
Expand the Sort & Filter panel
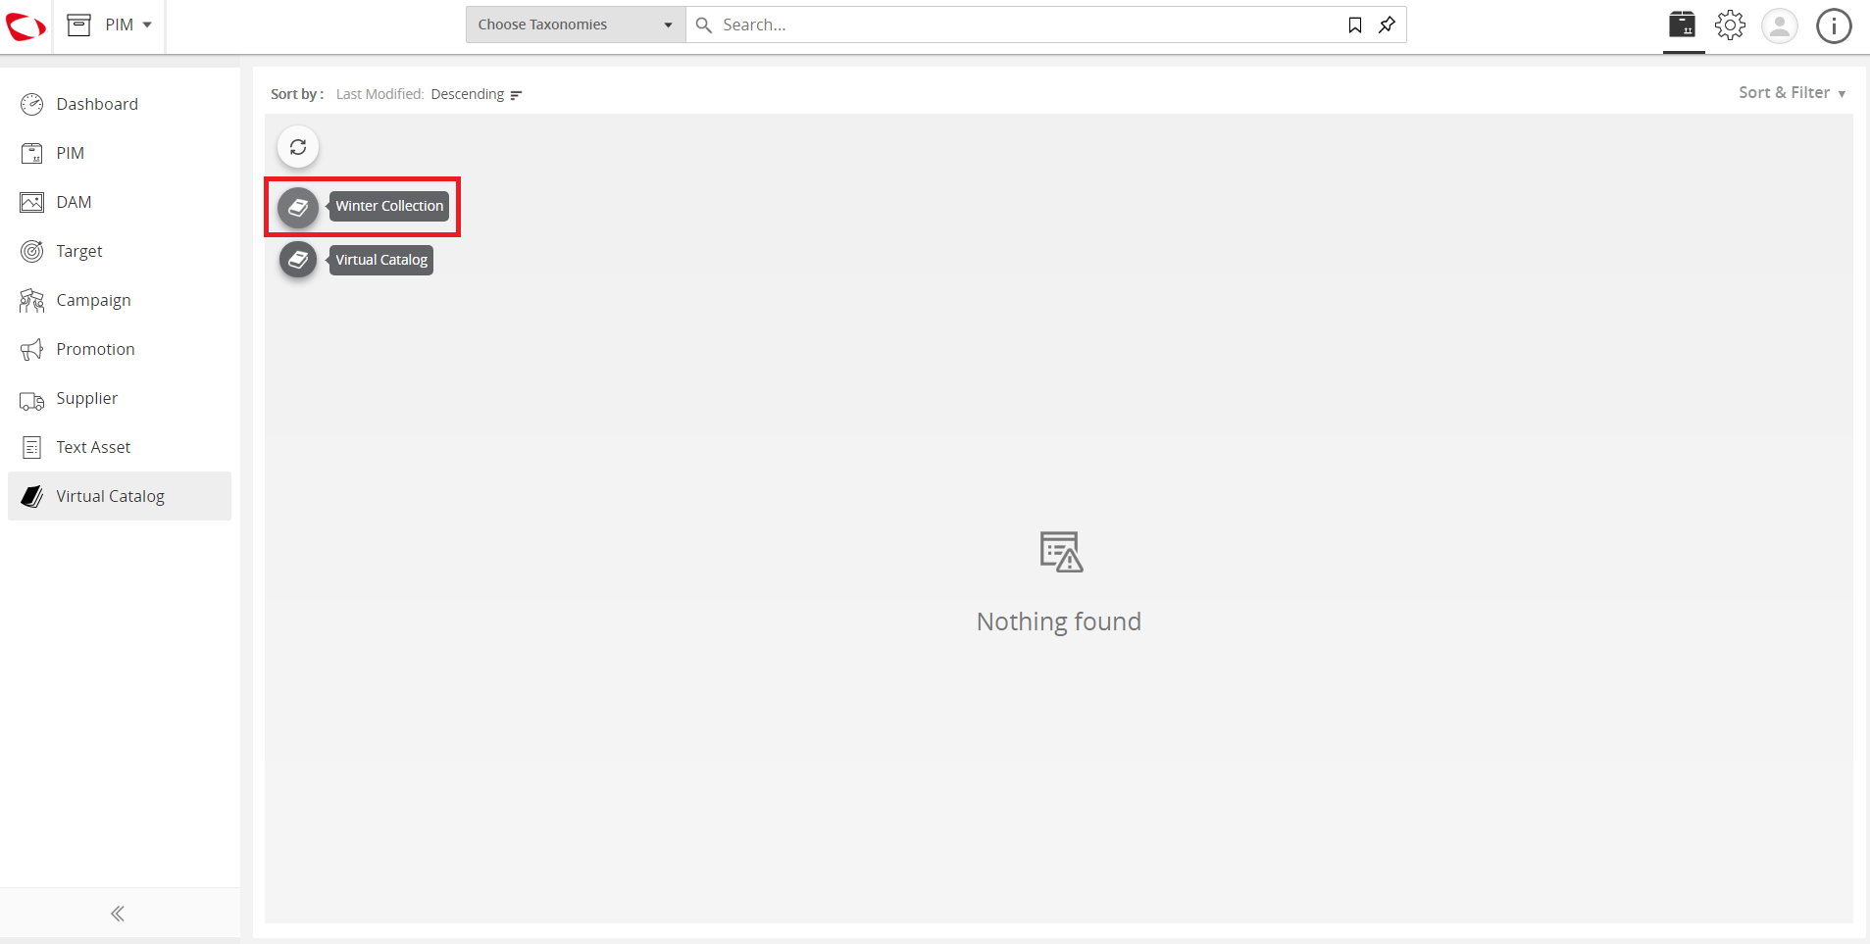tap(1792, 92)
